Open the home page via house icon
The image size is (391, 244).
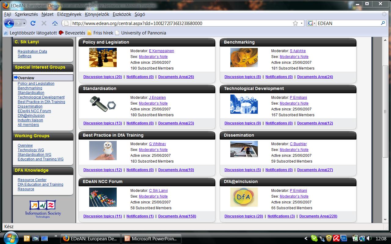55,23
